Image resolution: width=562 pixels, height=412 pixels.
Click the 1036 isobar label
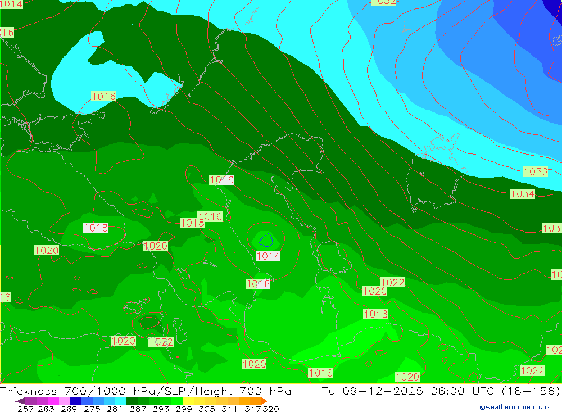point(536,172)
